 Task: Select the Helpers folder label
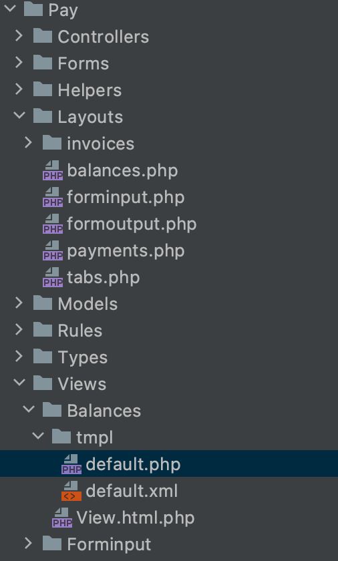coord(90,90)
